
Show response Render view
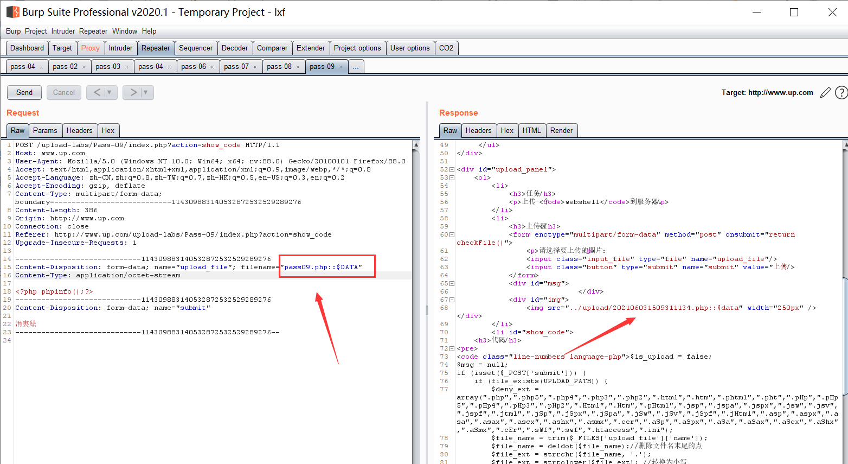point(561,130)
